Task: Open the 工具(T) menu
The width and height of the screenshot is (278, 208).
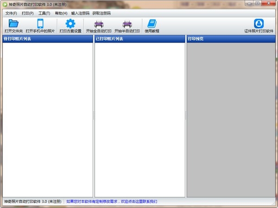Action: (x=44, y=13)
